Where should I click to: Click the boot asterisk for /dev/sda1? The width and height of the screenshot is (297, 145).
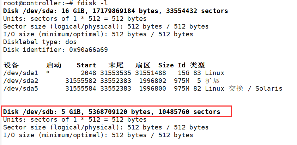pos(48,73)
